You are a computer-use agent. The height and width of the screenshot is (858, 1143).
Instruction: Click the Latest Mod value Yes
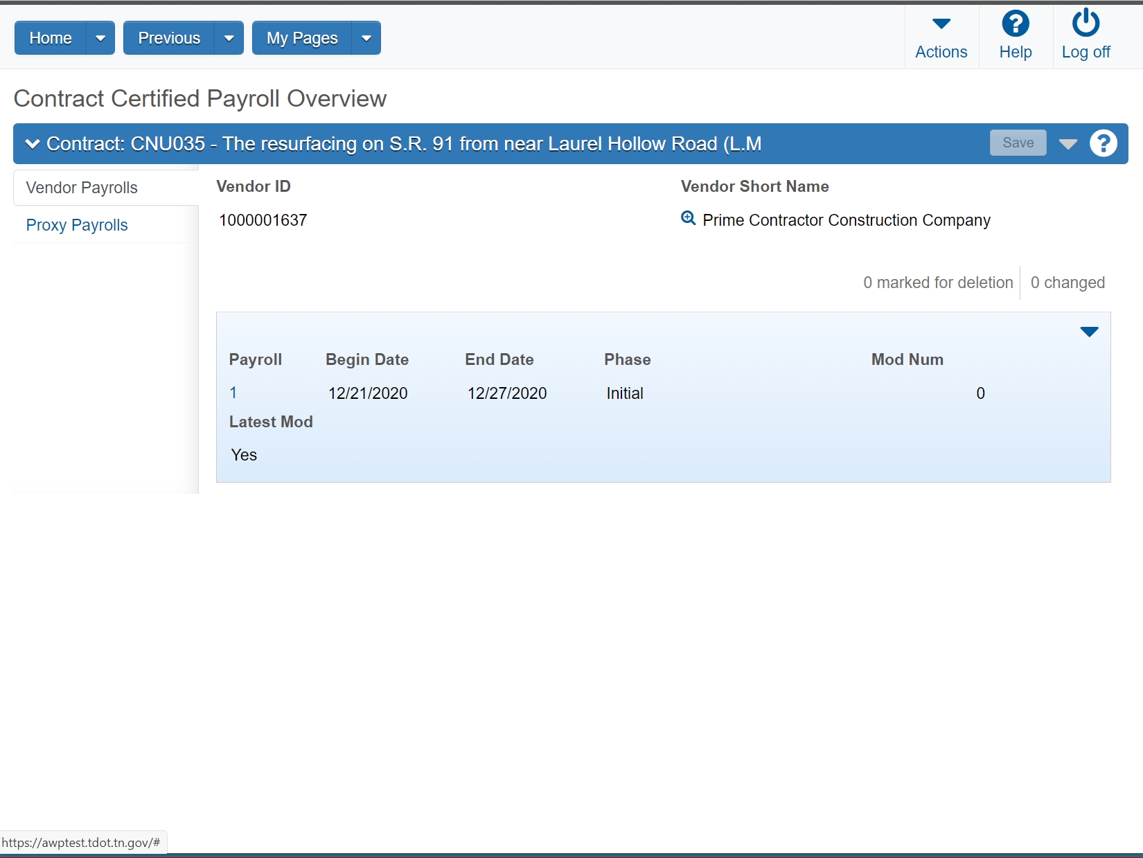(244, 455)
